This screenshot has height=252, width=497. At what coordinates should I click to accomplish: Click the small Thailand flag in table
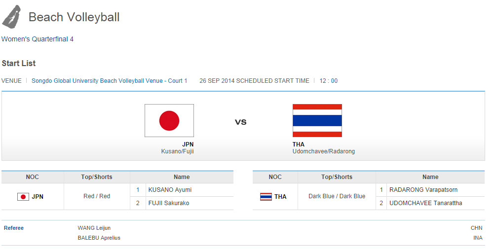(x=266, y=197)
